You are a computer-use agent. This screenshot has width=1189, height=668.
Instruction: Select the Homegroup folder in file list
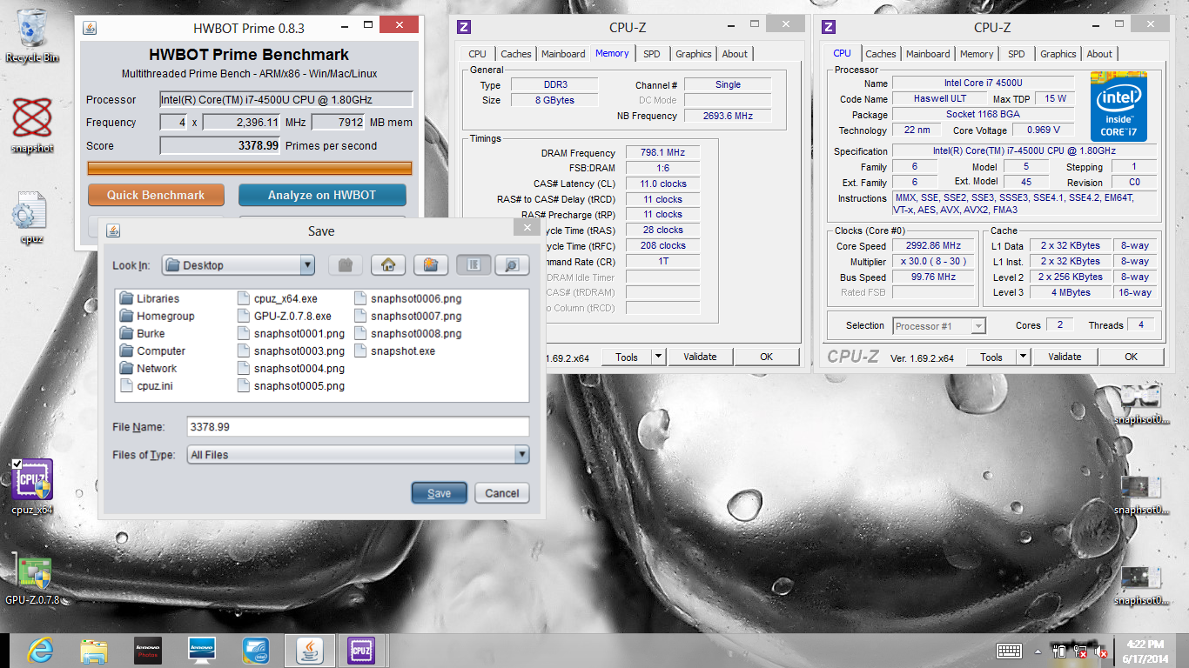coord(157,316)
